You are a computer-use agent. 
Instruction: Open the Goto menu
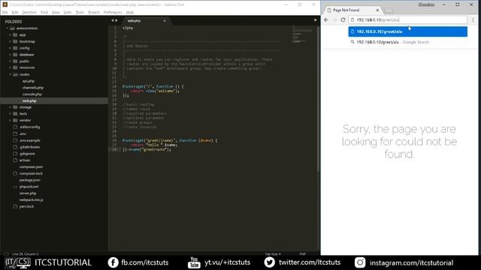[x=68, y=12]
